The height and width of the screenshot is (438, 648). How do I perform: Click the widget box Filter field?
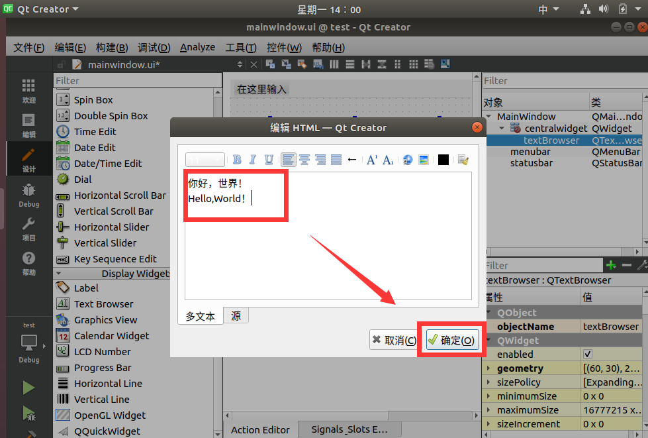138,81
